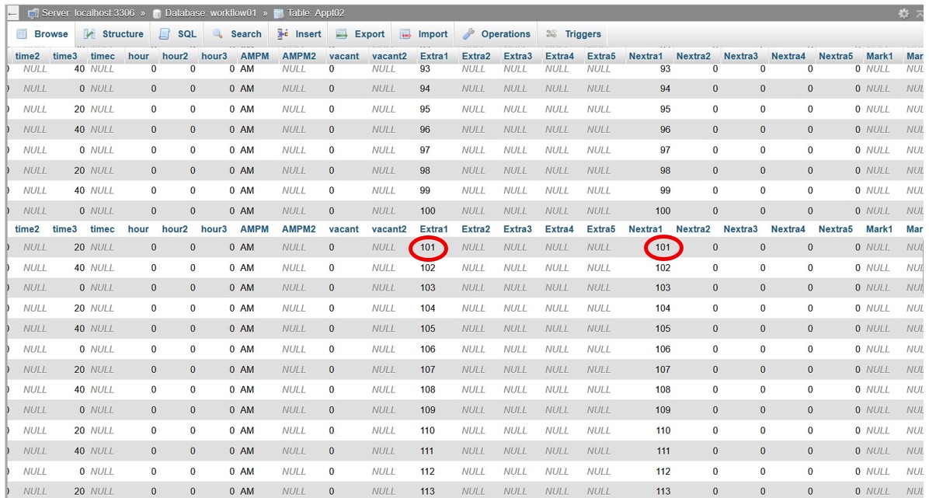Open the Import tab
The width and height of the screenshot is (929, 498).
pyautogui.click(x=423, y=34)
